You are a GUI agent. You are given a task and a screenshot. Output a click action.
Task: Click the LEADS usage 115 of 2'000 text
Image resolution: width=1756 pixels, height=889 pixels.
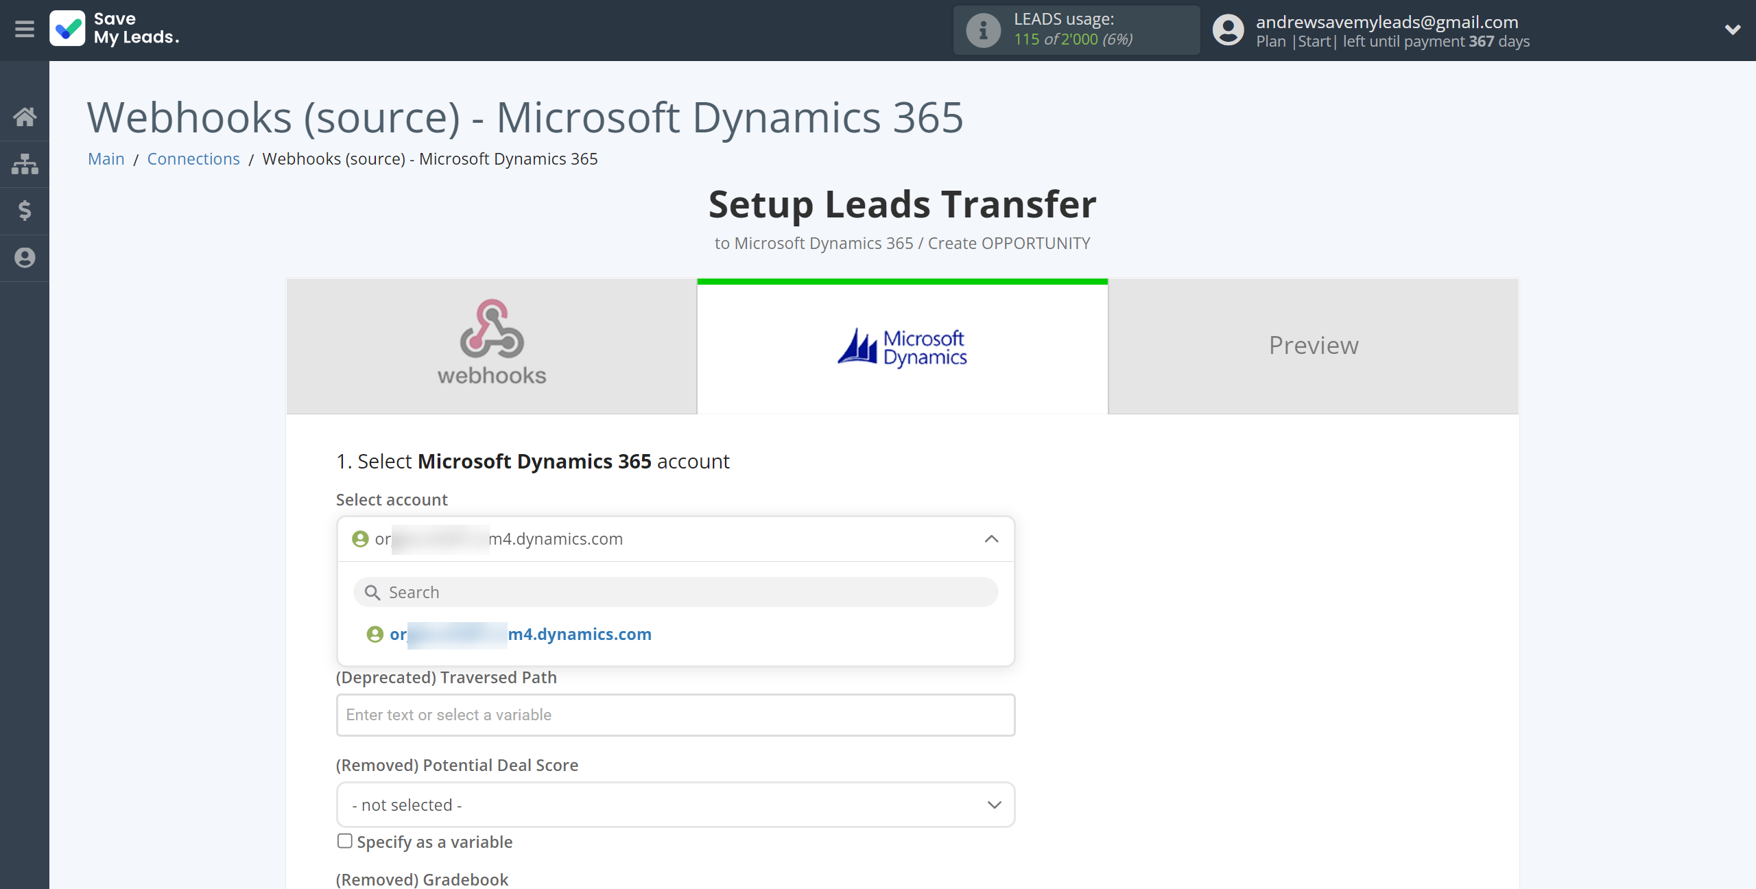tap(1073, 40)
